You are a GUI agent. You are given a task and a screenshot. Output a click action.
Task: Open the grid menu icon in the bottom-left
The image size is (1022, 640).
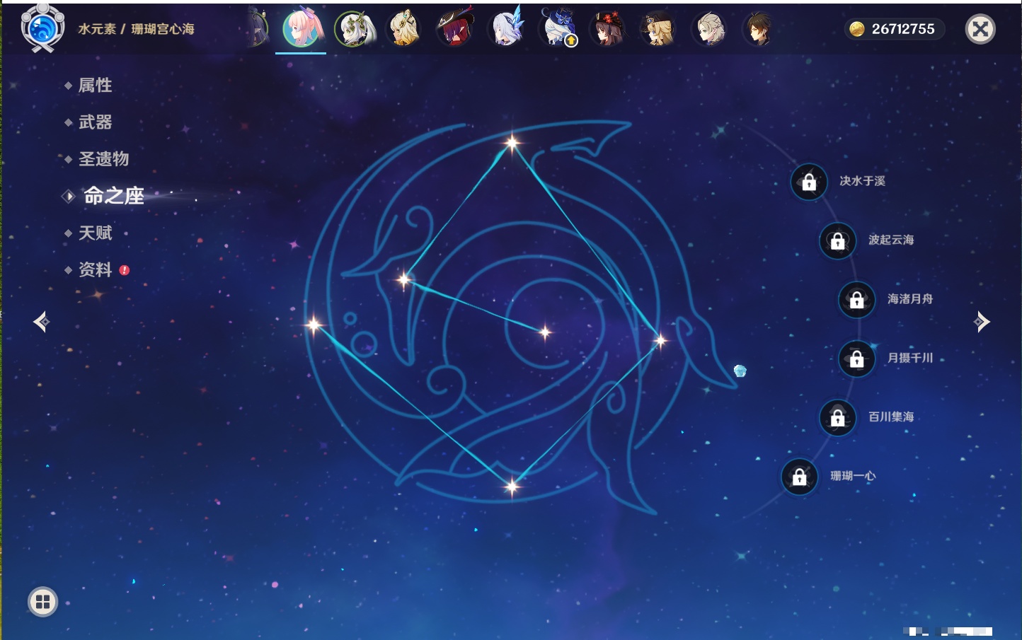tap(42, 602)
